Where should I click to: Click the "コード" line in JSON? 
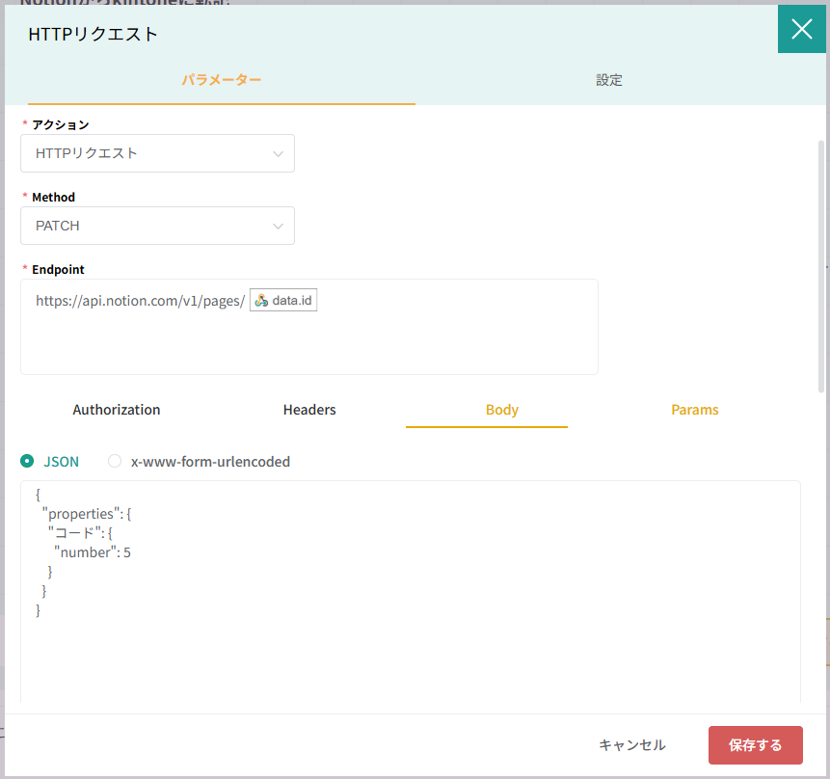pos(80,533)
